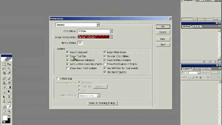Select the Magic Wand tool

9,69
